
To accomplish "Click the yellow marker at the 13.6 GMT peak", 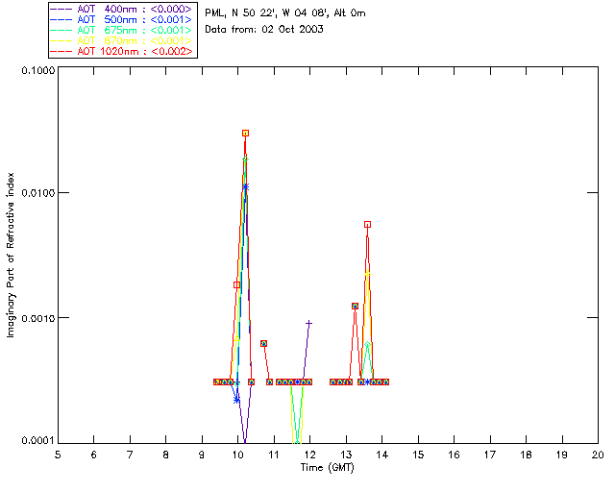I will click(367, 274).
